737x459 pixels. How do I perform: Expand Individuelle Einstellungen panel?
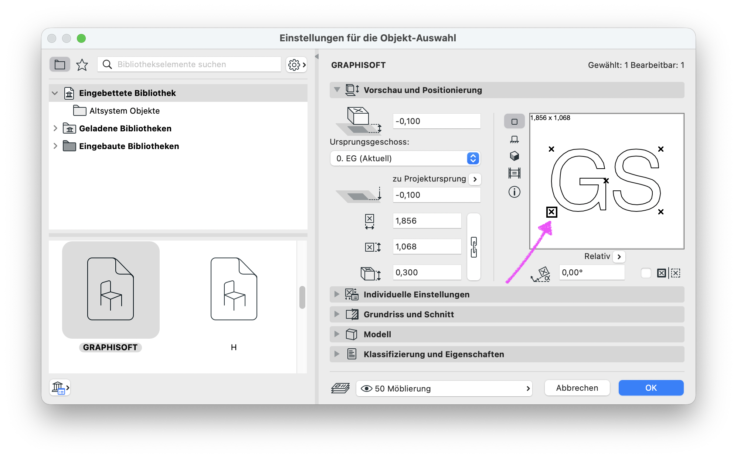tap(337, 294)
